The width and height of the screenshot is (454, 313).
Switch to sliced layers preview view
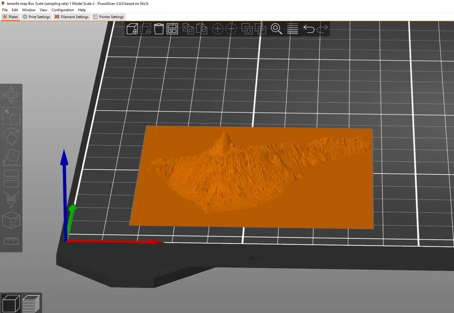31,303
